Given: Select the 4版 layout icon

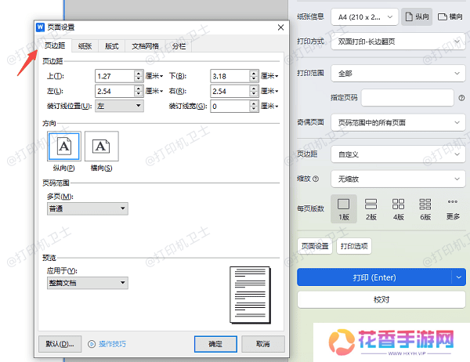Looking at the screenshot, I should (x=399, y=209).
